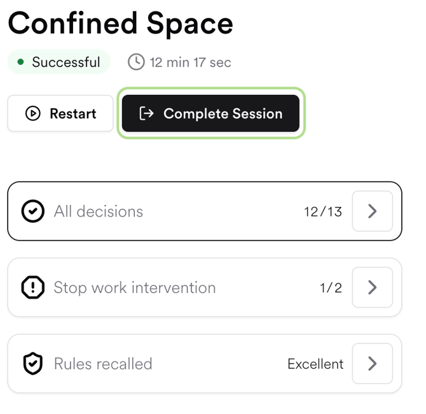Click the octagon alert icon for Stop work
This screenshot has width=426, height=414.
pyautogui.click(x=33, y=288)
